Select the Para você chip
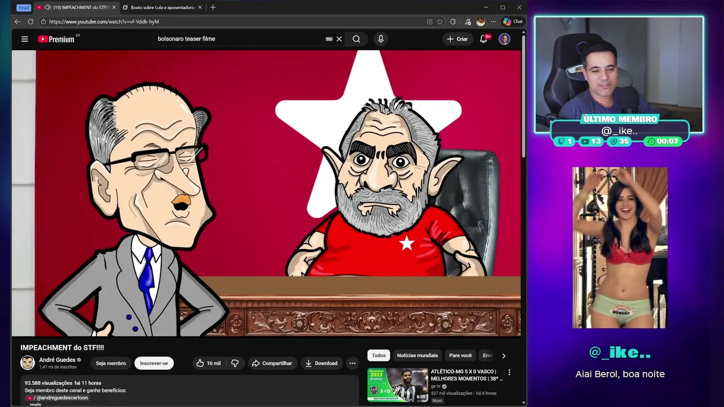The height and width of the screenshot is (407, 724). pyautogui.click(x=460, y=356)
